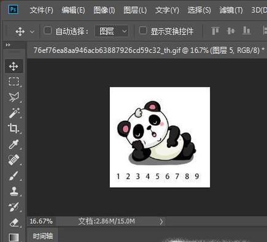The height and width of the screenshot is (242, 267).
Task: Select the Spot Healing Brush tool
Action: coord(14,160)
